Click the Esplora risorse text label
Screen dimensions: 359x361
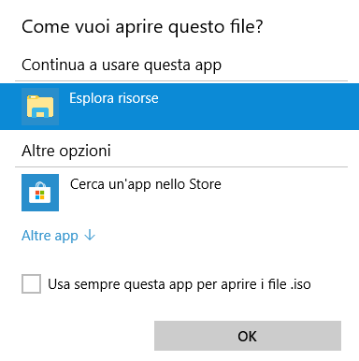click(114, 98)
